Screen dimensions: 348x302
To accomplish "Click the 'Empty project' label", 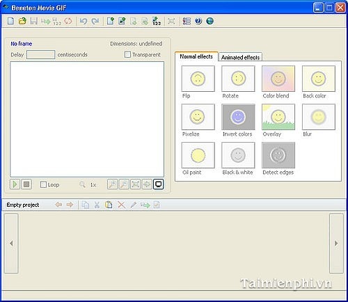I will point(23,205).
